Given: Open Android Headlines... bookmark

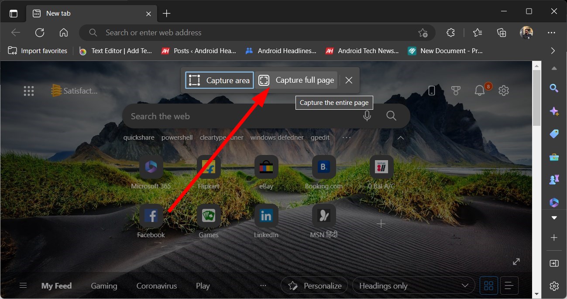Looking at the screenshot, I should point(281,51).
